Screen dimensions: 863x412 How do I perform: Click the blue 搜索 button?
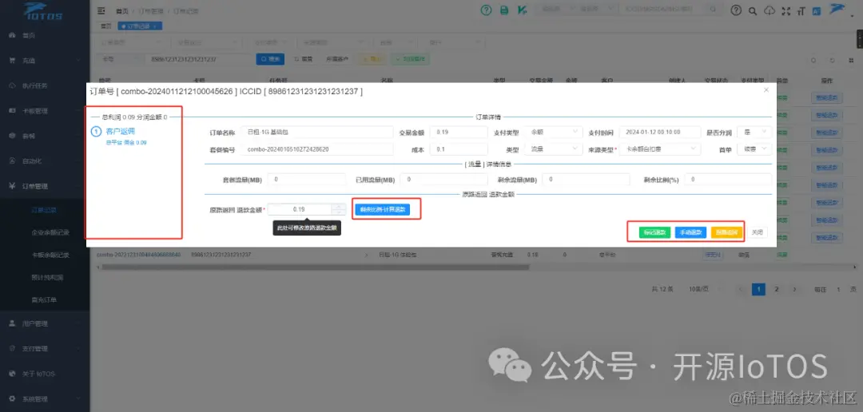pyautogui.click(x=270, y=59)
